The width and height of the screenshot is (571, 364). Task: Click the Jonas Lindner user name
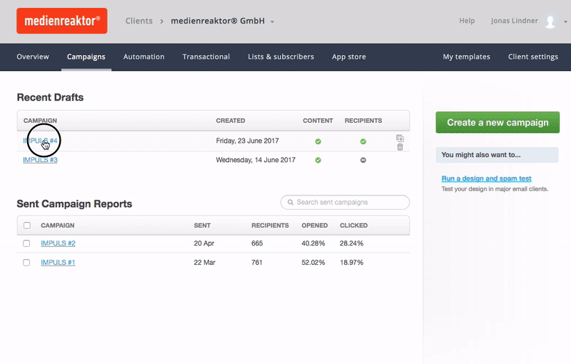[514, 21]
